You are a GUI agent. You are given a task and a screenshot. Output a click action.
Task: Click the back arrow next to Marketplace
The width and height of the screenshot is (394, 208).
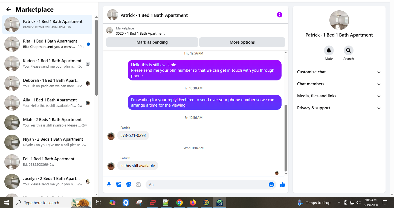coord(9,10)
